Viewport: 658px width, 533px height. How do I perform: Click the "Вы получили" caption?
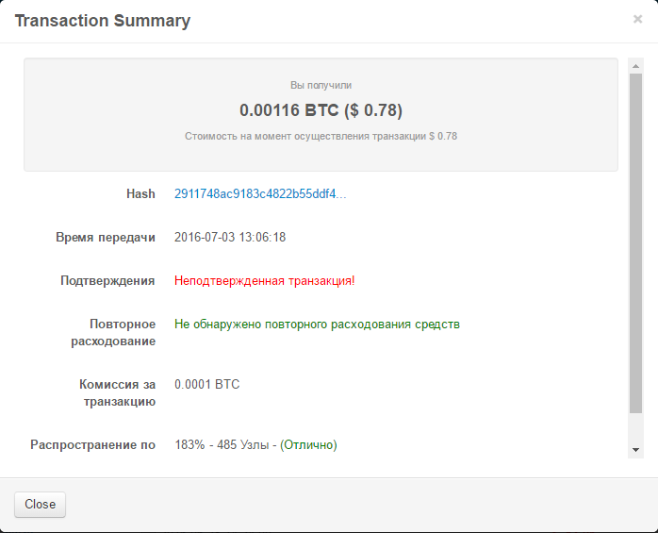pyautogui.click(x=321, y=85)
